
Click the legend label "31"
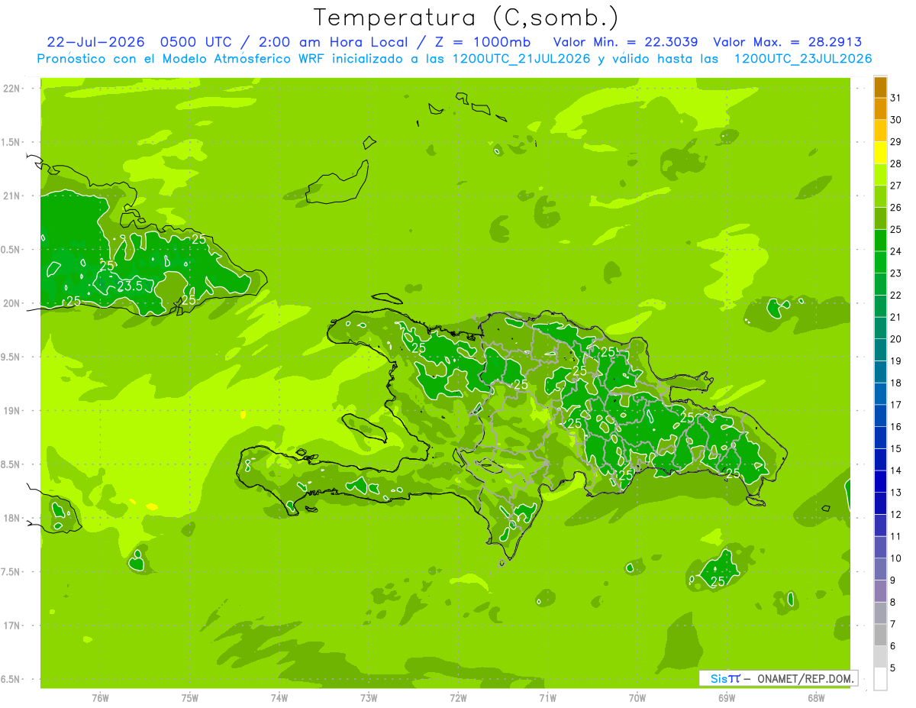[896, 98]
